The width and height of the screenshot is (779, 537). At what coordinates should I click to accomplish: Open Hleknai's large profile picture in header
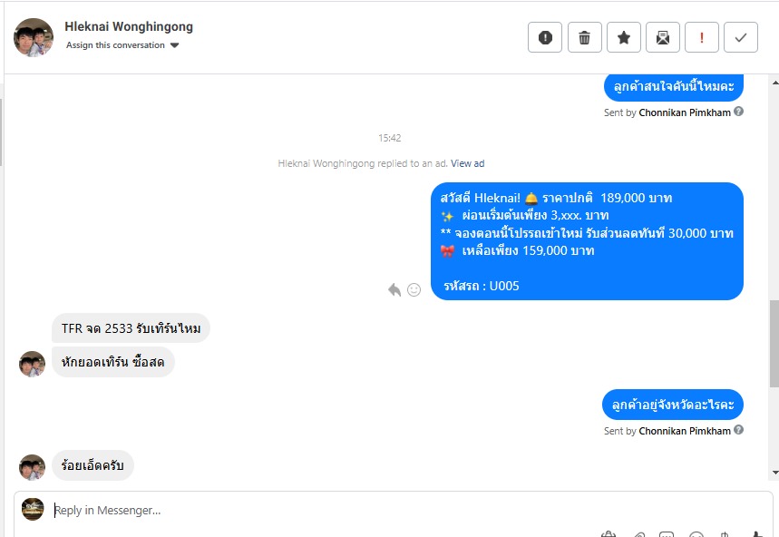coord(34,38)
